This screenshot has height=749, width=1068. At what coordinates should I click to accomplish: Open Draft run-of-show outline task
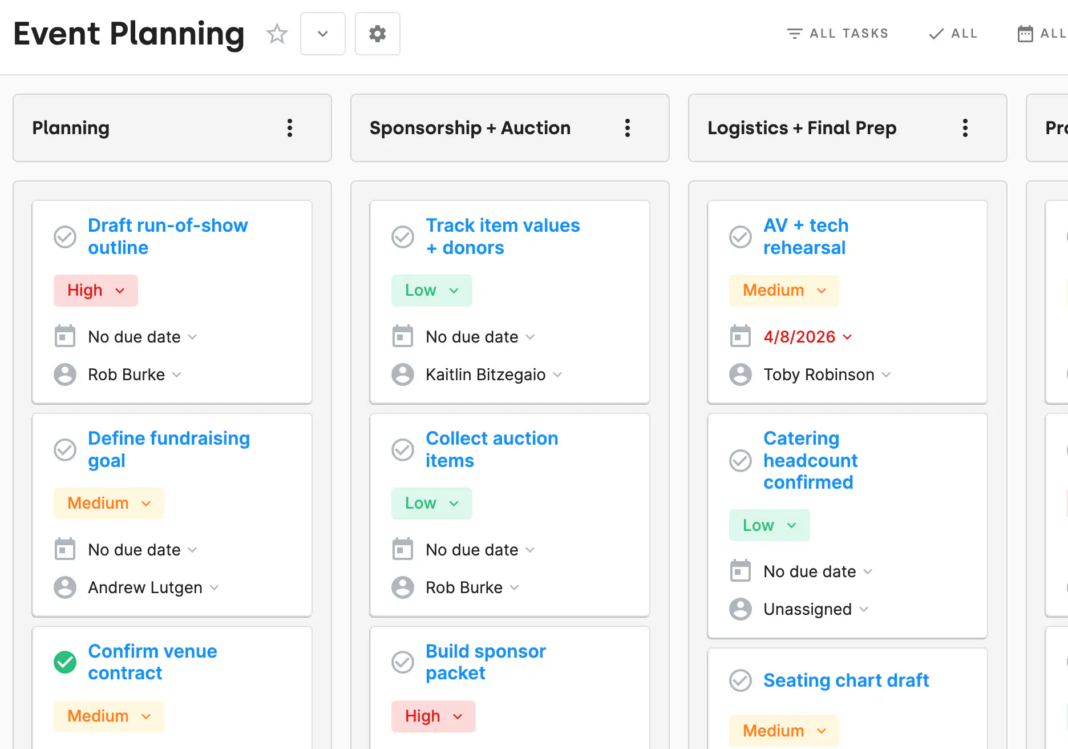168,236
